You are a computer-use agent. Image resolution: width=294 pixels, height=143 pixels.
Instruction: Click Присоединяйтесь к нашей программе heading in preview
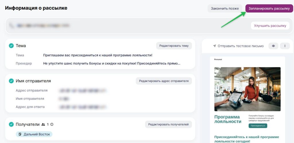point(247,139)
